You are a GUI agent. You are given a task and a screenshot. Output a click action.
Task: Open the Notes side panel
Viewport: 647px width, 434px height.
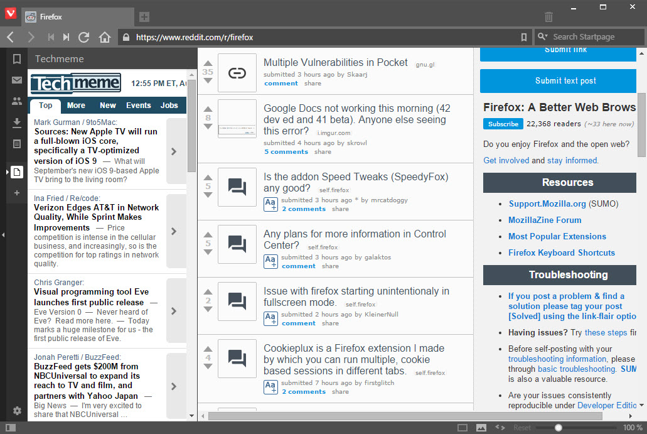click(x=17, y=144)
